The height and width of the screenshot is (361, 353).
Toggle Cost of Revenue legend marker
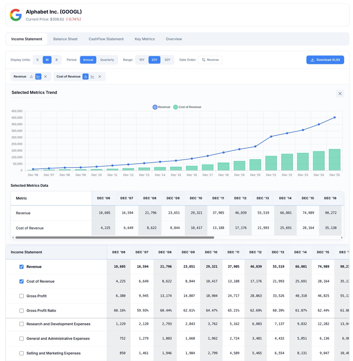tap(176, 107)
